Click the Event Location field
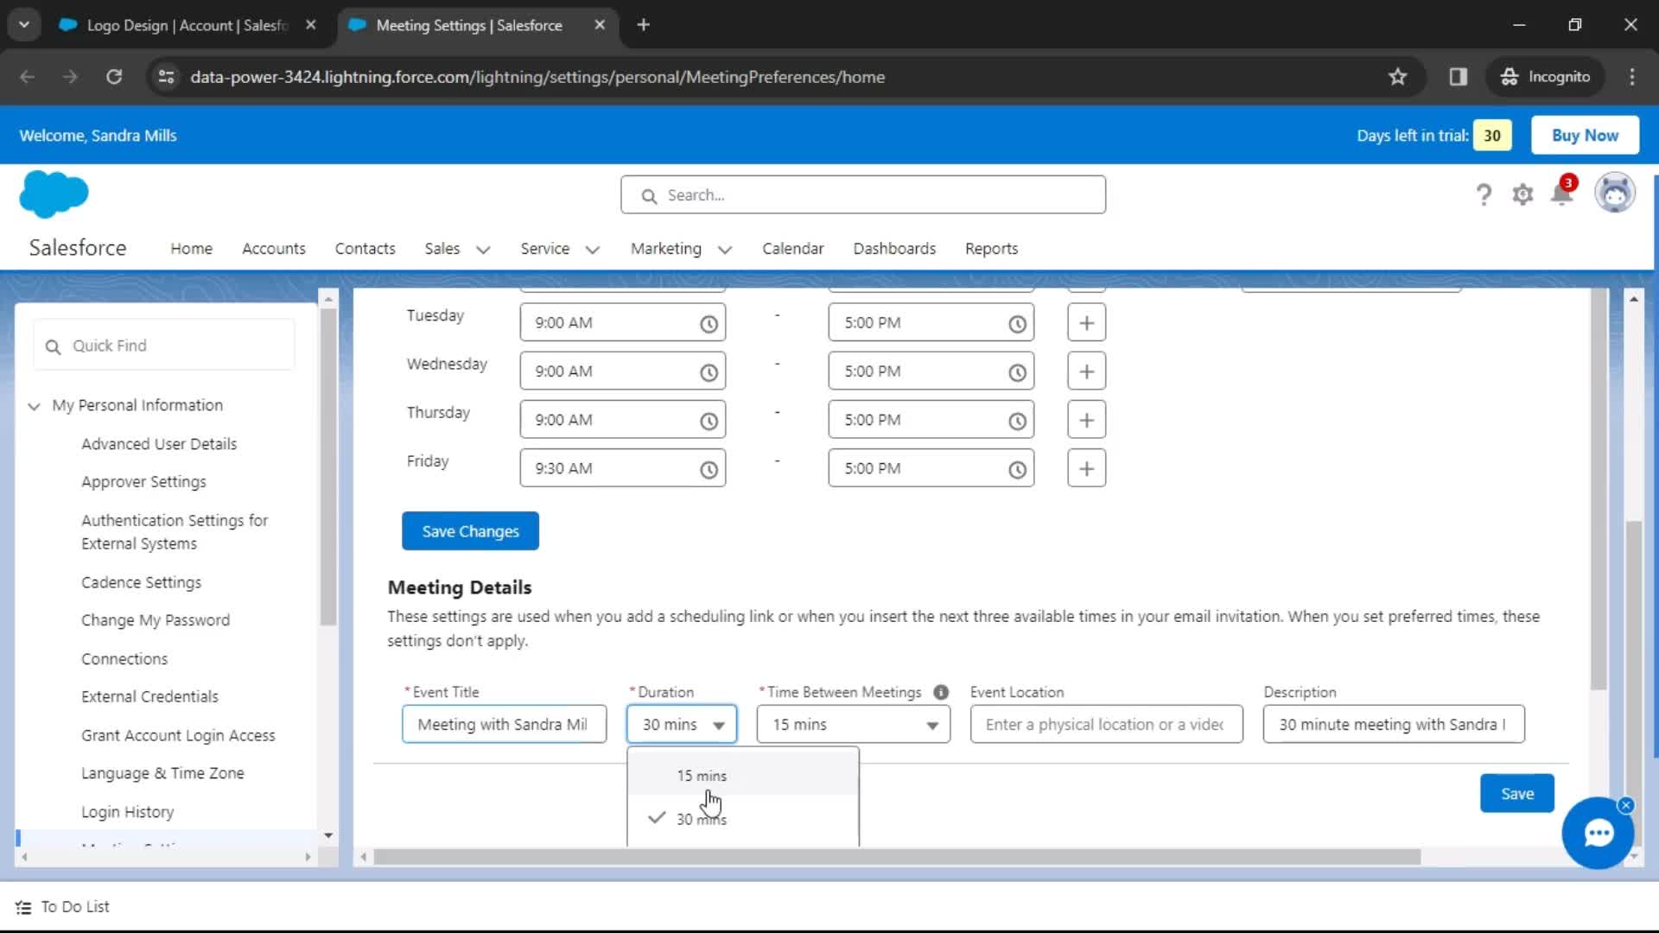The image size is (1659, 933). pyautogui.click(x=1106, y=724)
